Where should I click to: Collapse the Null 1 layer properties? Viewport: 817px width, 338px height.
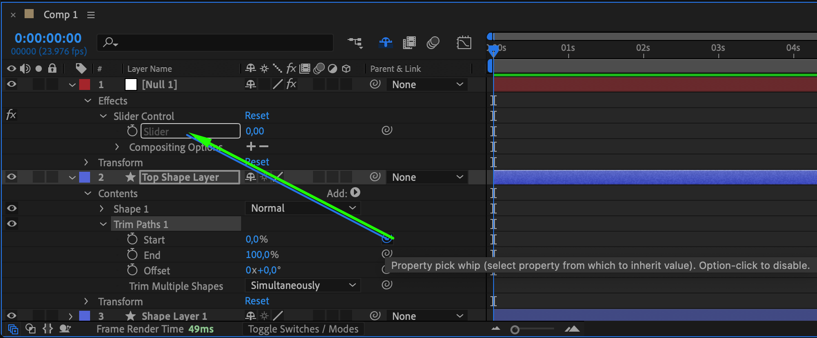point(72,85)
